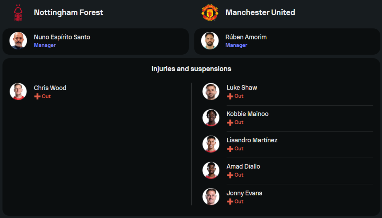Viewport: 382px width, 218px height.
Task: Click Luke Shaw's player avatar
Action: pyautogui.click(x=211, y=91)
